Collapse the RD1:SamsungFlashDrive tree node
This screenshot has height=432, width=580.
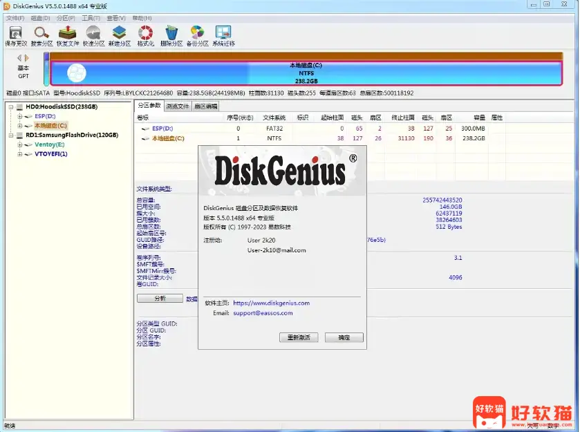coord(11,135)
